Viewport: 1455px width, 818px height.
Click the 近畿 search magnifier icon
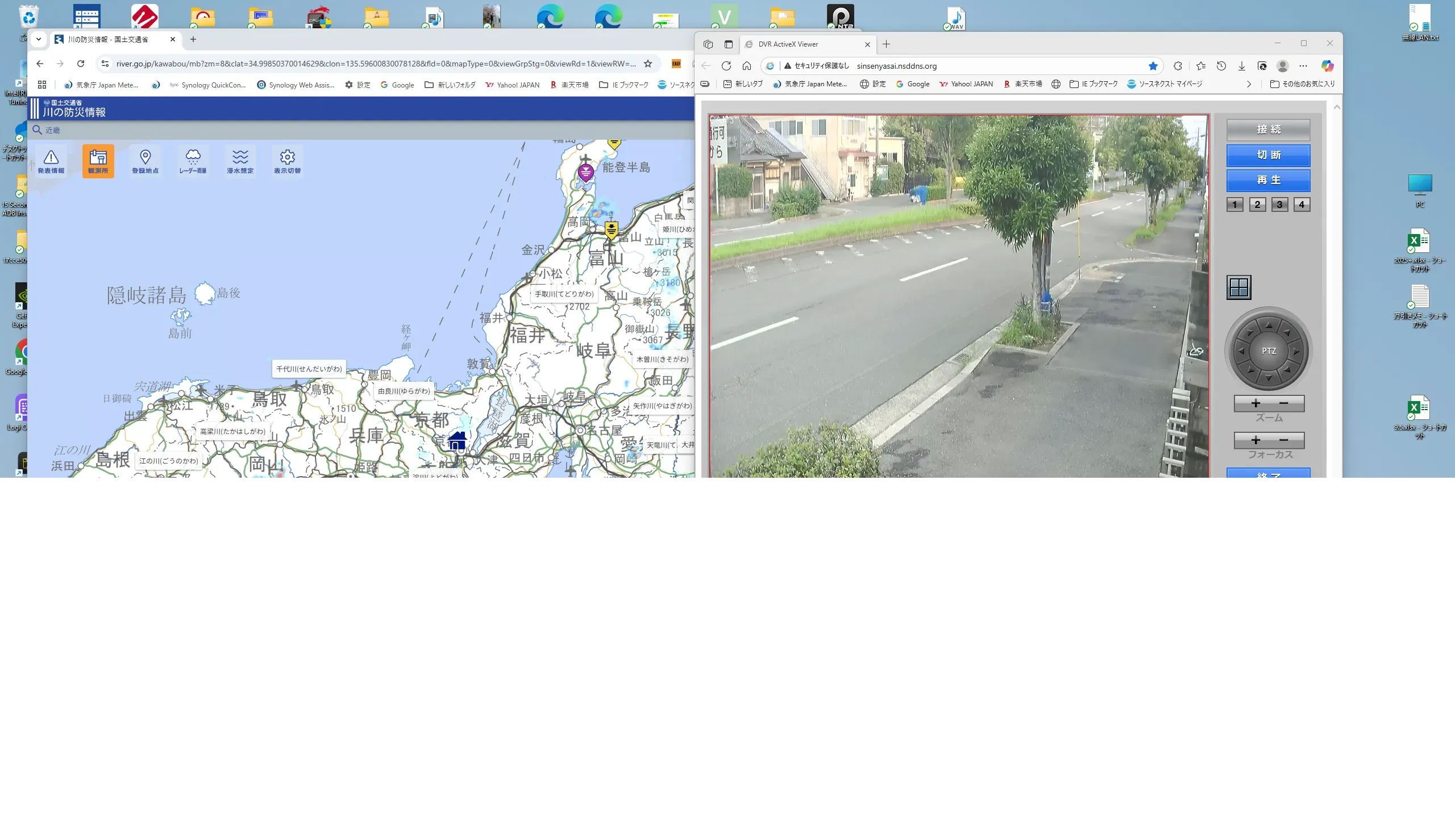click(38, 130)
